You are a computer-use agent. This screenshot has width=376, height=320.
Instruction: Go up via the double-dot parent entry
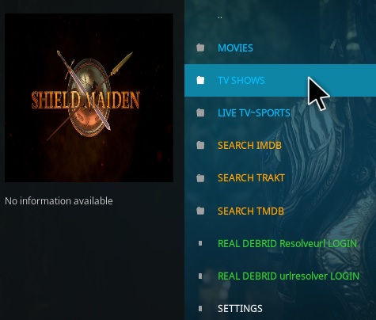click(x=220, y=17)
